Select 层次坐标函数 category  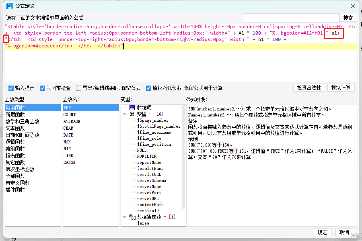tap(33, 169)
